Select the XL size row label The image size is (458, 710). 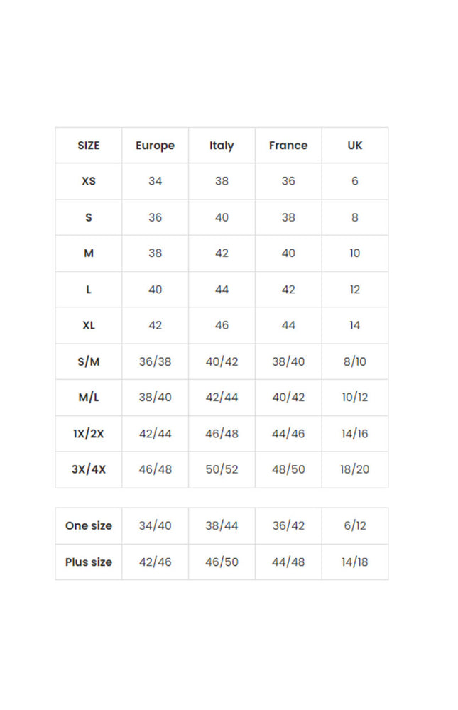[89, 325]
